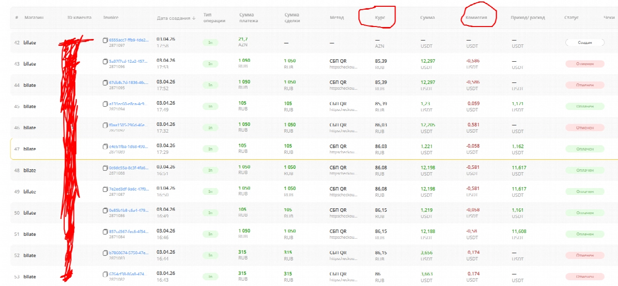Click the Отменен status in row 43

point(585,64)
